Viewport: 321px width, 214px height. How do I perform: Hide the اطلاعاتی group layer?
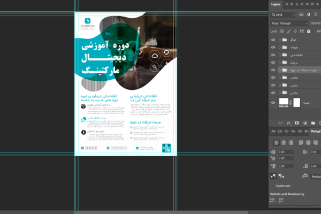pos(273,55)
